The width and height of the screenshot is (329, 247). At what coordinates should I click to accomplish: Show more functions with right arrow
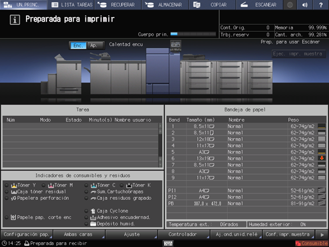point(322,234)
